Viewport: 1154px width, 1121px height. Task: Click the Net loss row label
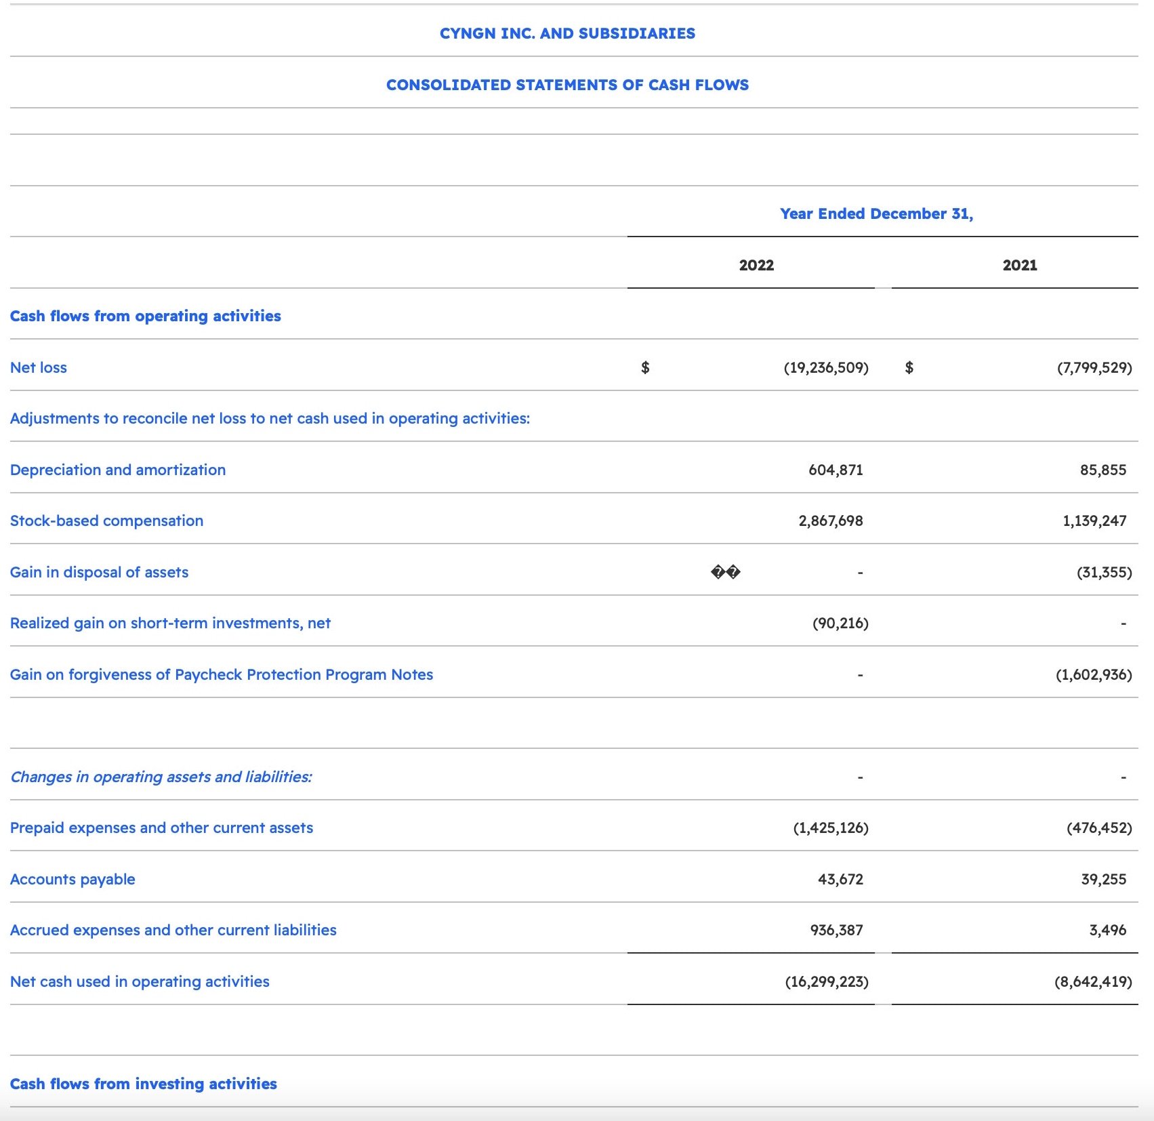coord(39,367)
